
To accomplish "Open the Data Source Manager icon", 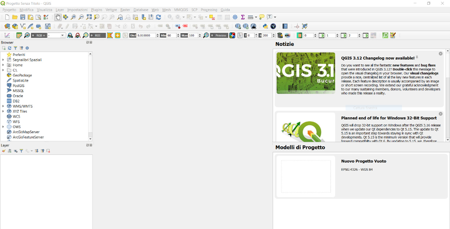I will (x=7, y=26).
